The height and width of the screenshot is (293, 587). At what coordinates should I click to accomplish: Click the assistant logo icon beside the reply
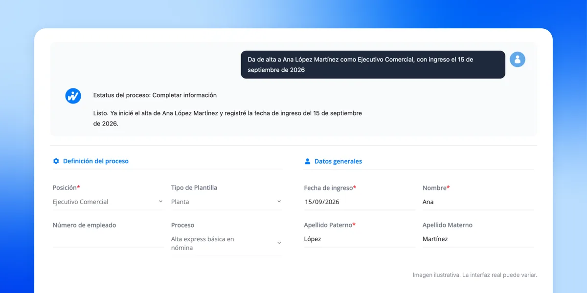click(73, 96)
